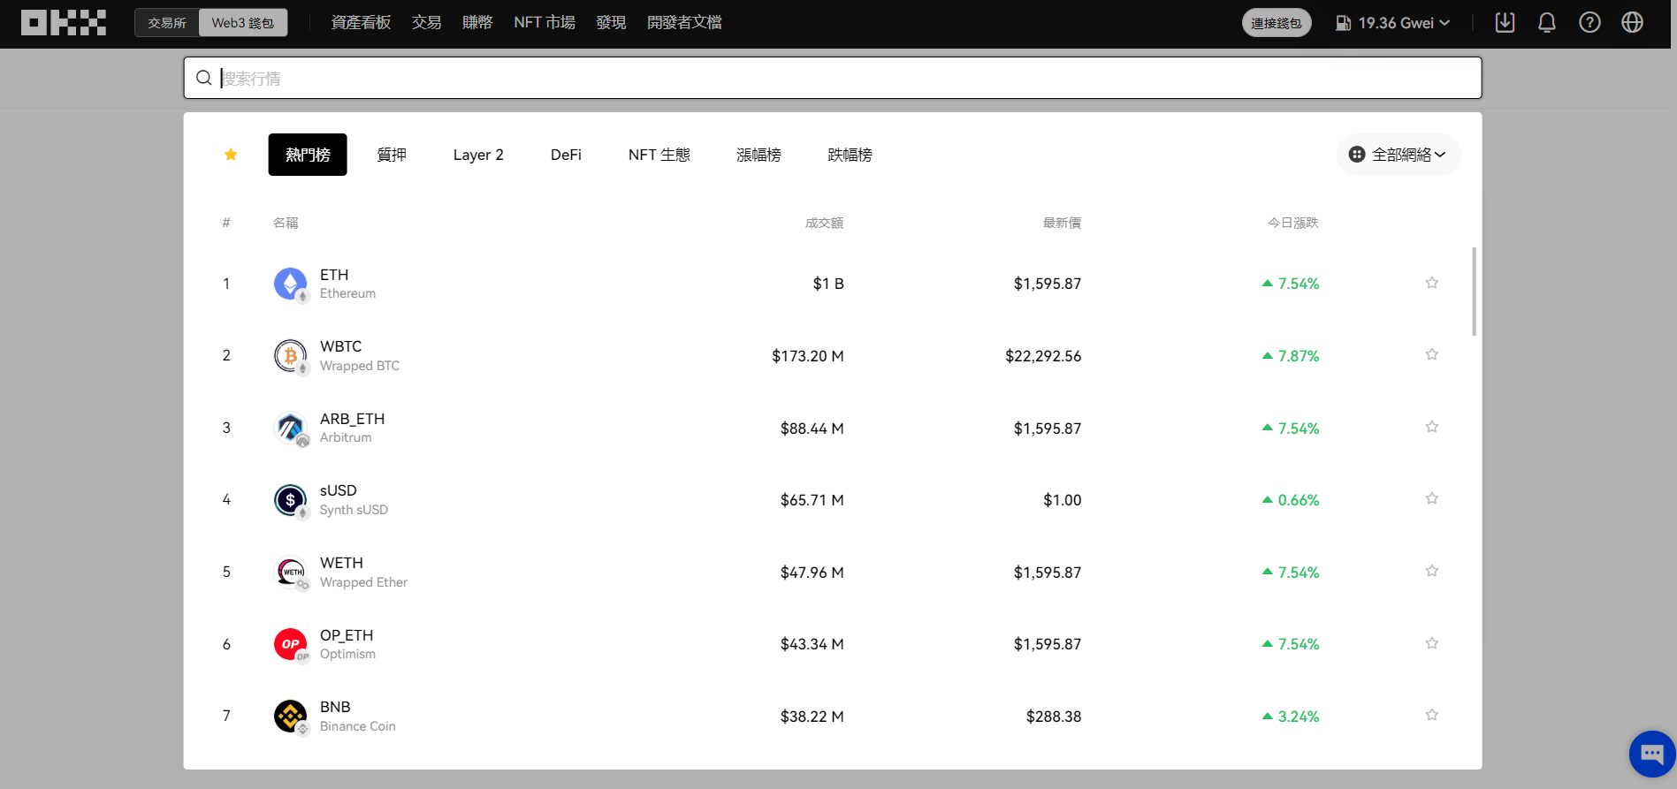
Task: Open the live chat support bubble
Action: pyautogui.click(x=1651, y=754)
